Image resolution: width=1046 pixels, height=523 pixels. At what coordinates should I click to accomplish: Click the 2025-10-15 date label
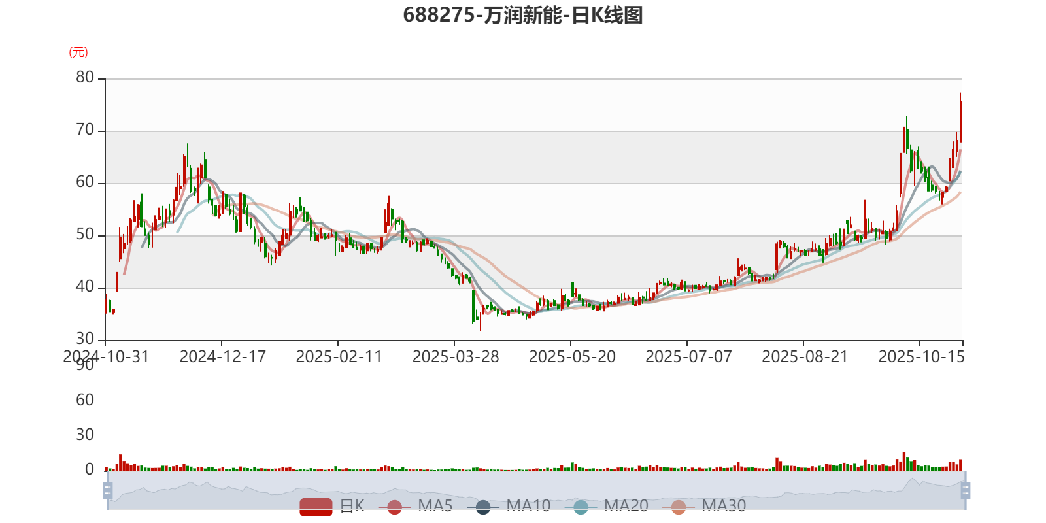tap(921, 357)
